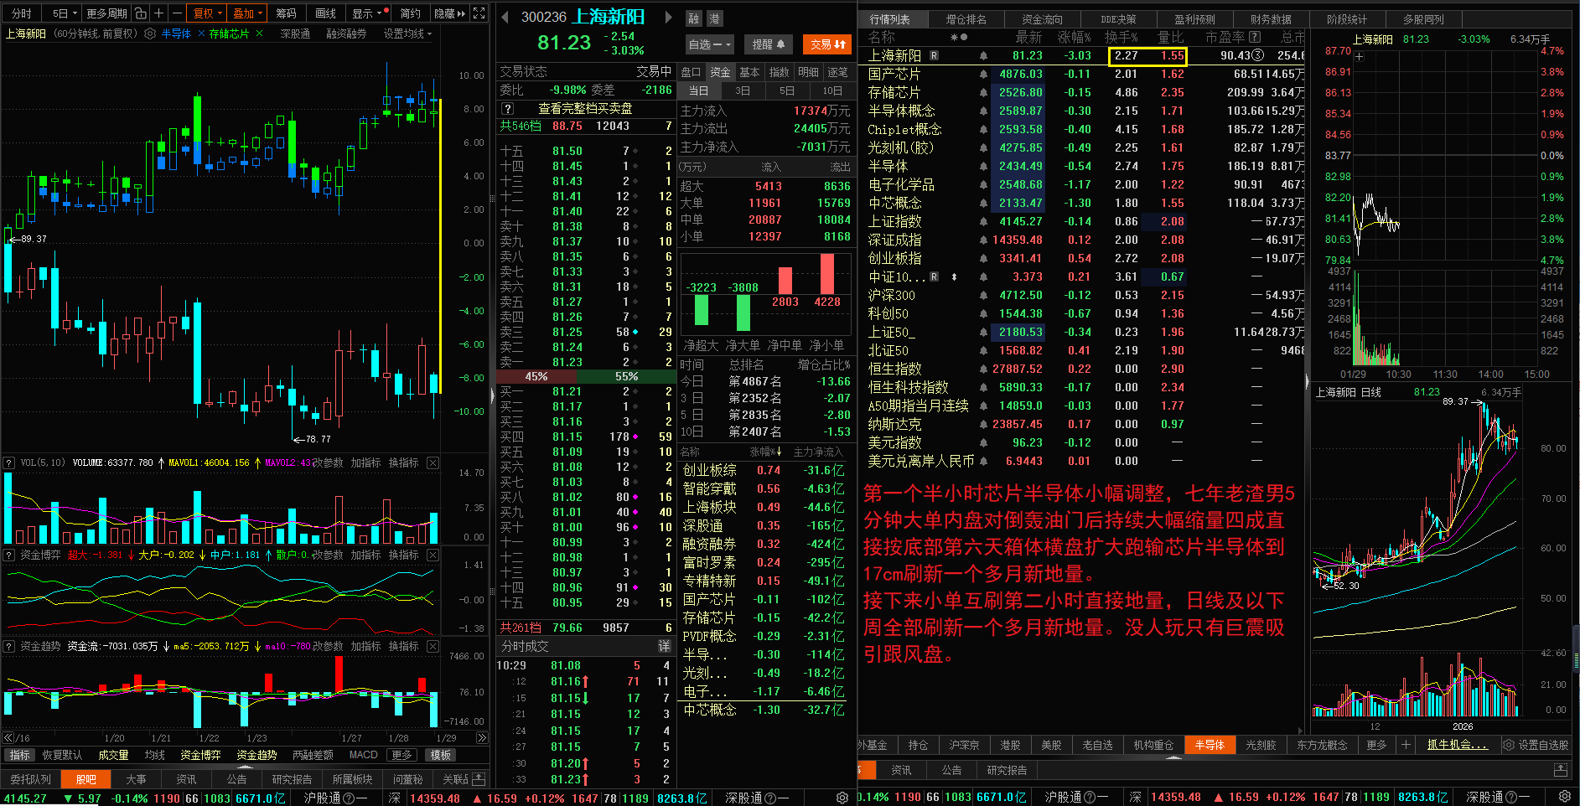Viewport: 1580px width, 806px height.
Task: Toggle fullscreen chart icon
Action: (x=479, y=13)
